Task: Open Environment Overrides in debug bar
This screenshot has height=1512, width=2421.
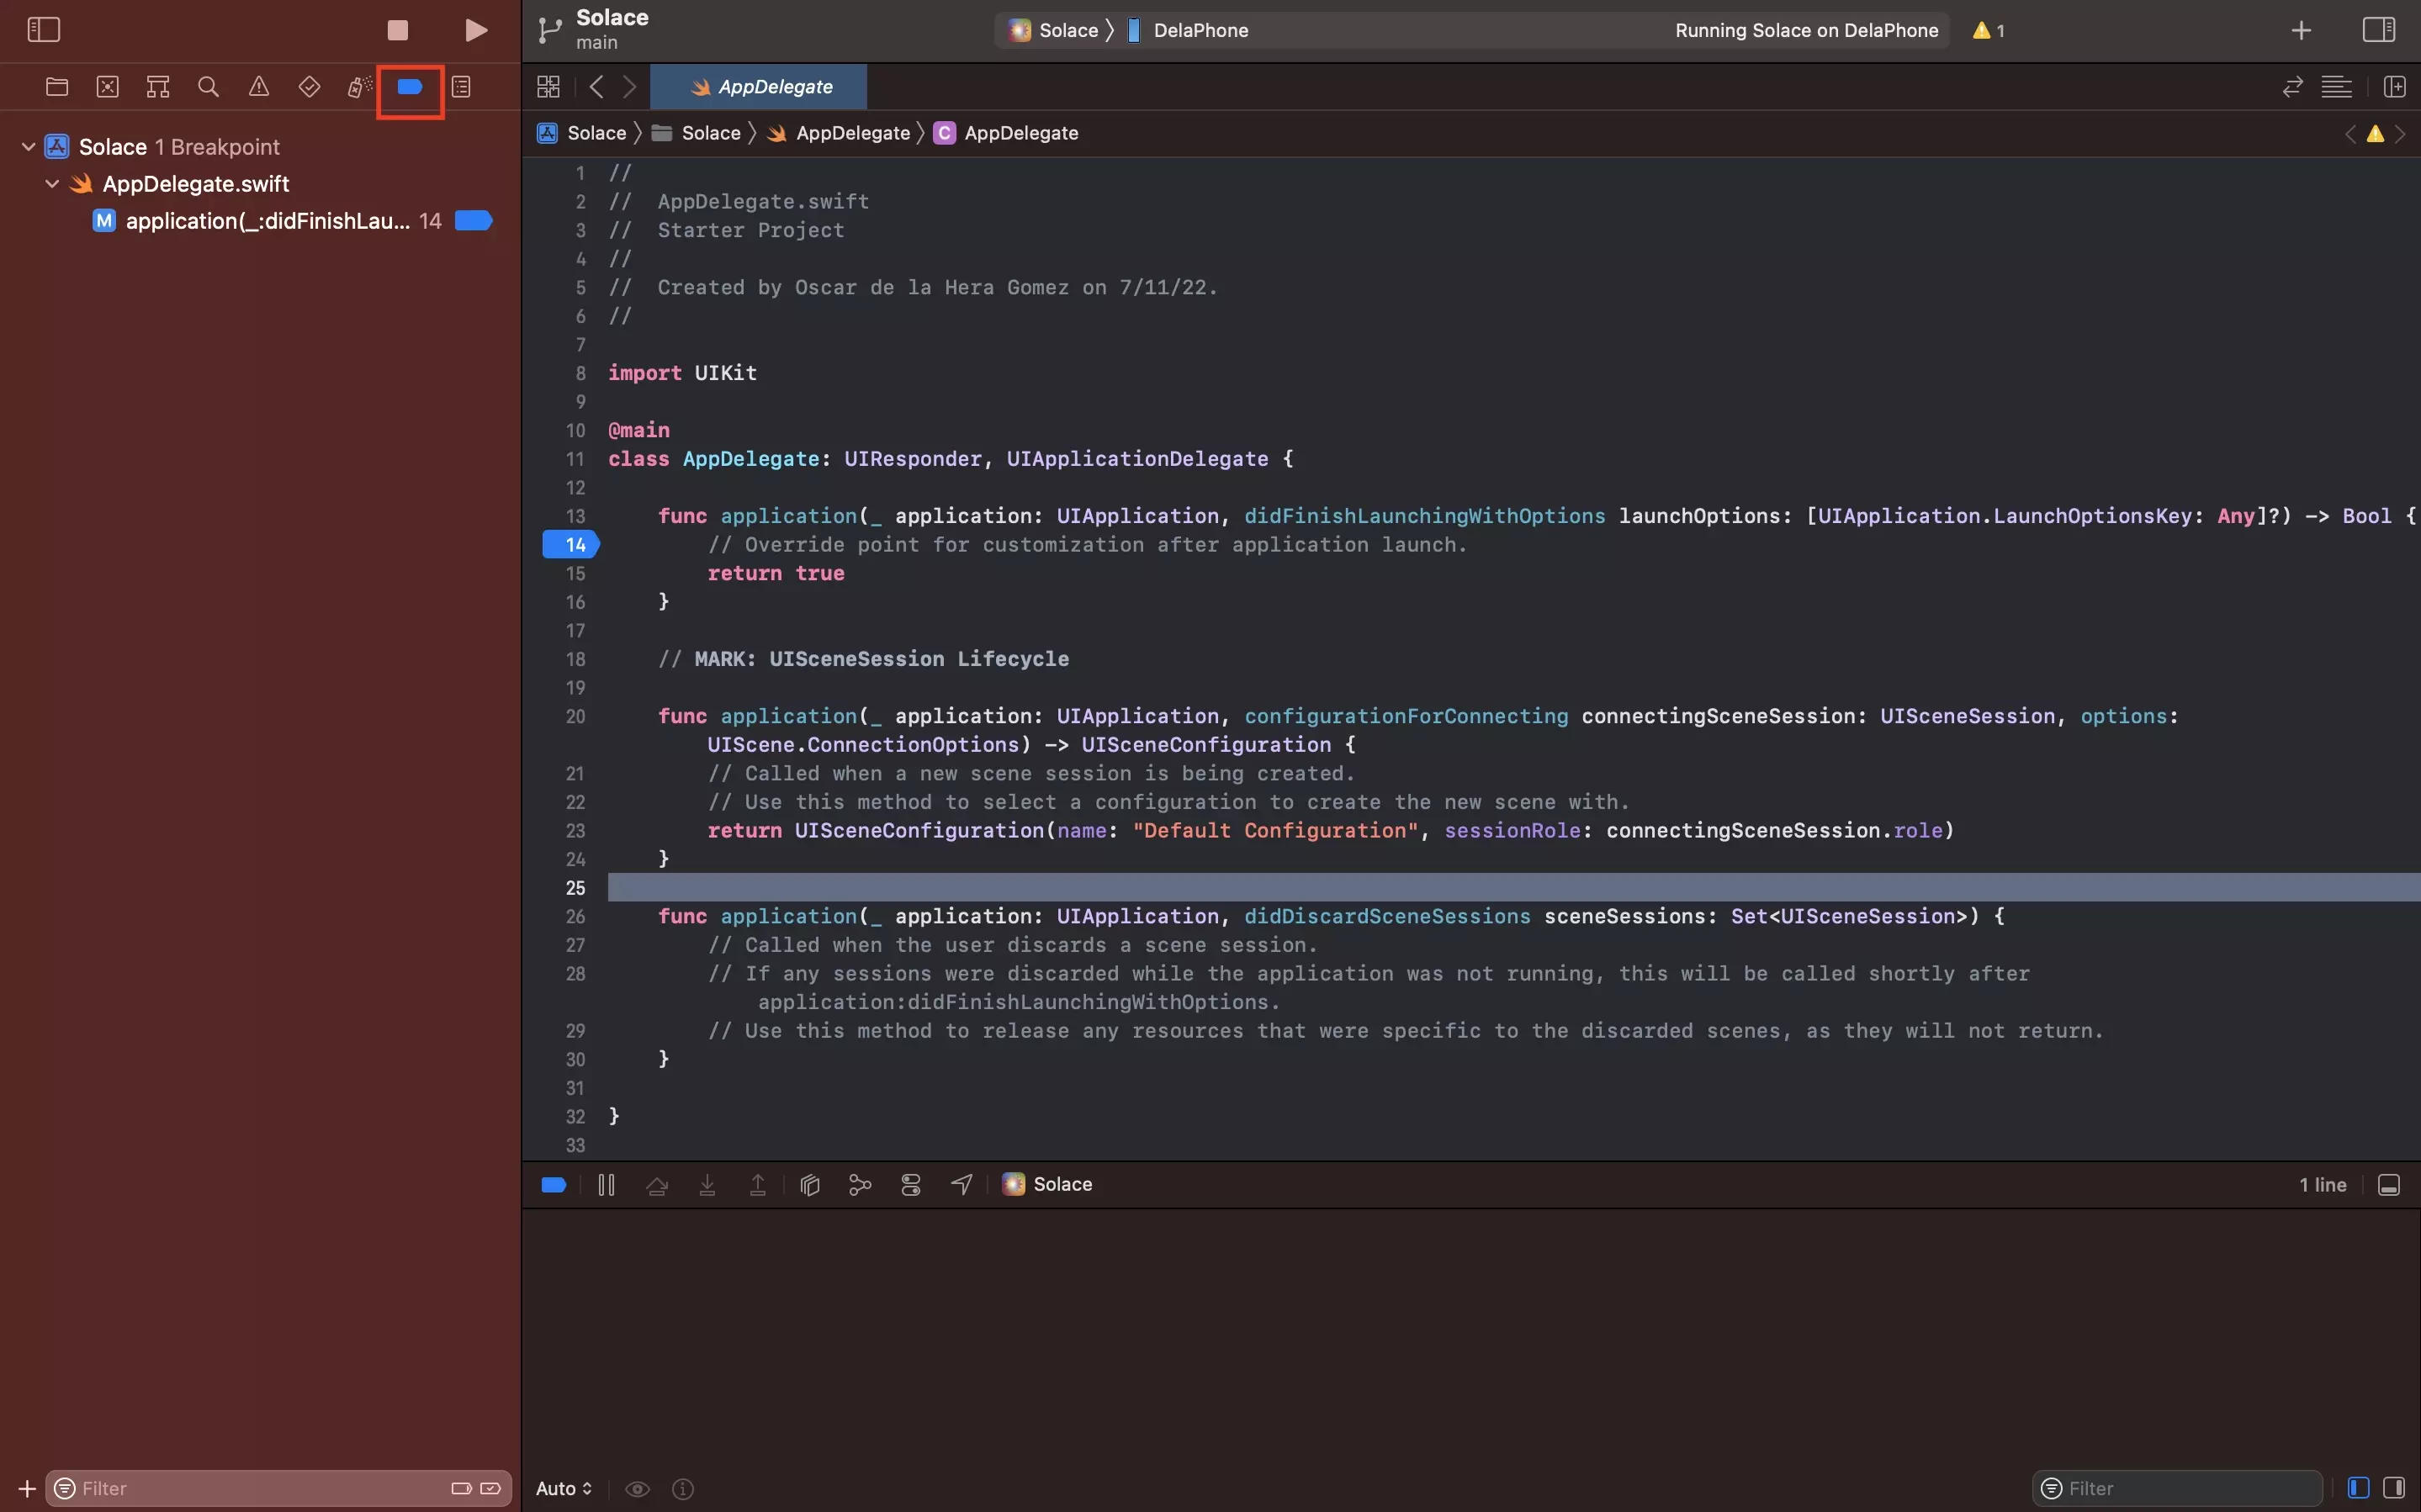Action: coord(910,1184)
